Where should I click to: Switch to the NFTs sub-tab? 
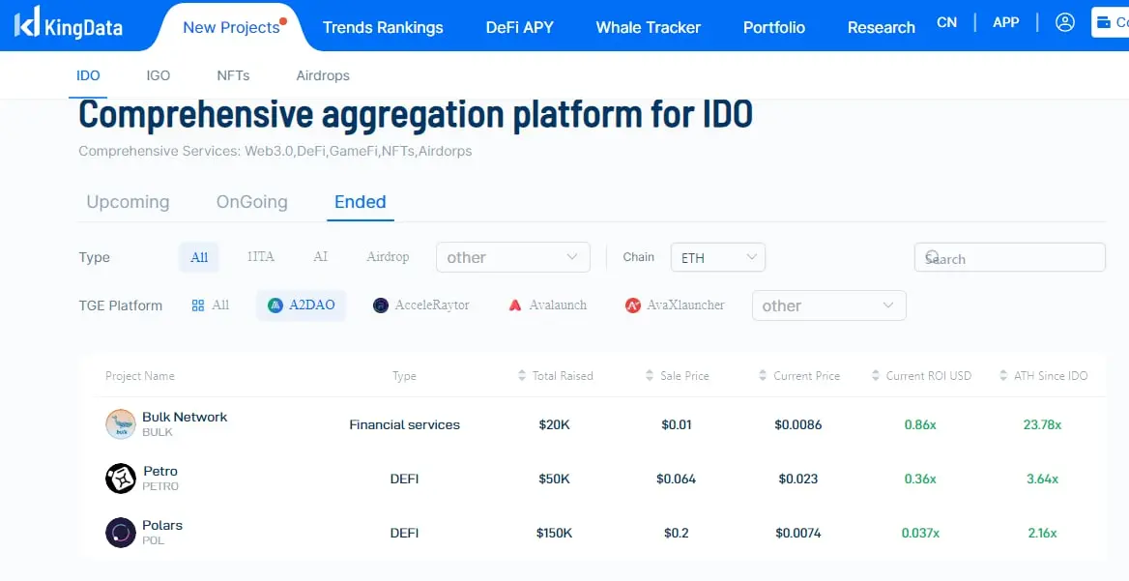[233, 75]
